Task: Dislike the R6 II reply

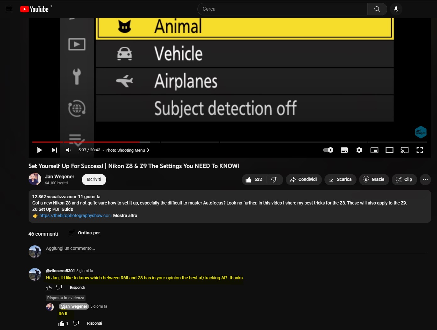Action: pos(76,323)
